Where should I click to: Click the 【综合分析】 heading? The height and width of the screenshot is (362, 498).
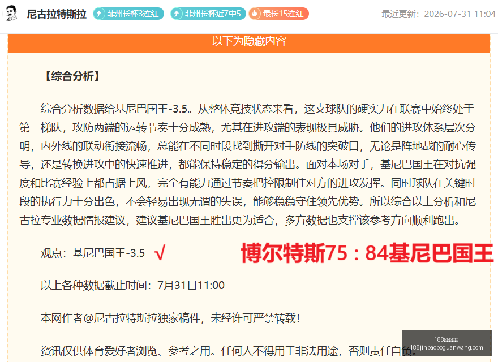tap(72, 76)
